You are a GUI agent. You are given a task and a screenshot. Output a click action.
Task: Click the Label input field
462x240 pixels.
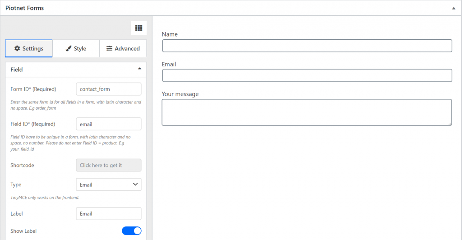click(109, 213)
